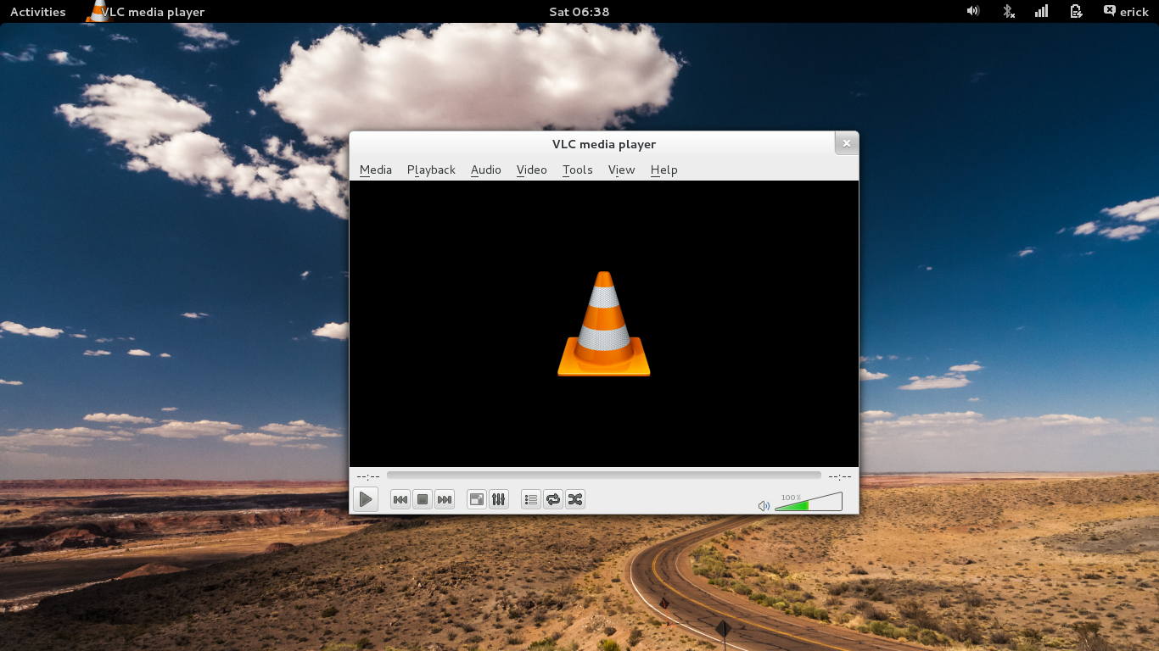Skip to next media track
The height and width of the screenshot is (651, 1159).
click(x=445, y=499)
